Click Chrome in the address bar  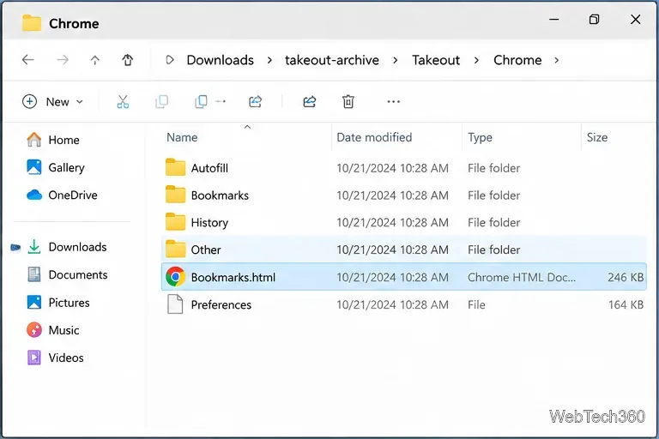click(517, 60)
